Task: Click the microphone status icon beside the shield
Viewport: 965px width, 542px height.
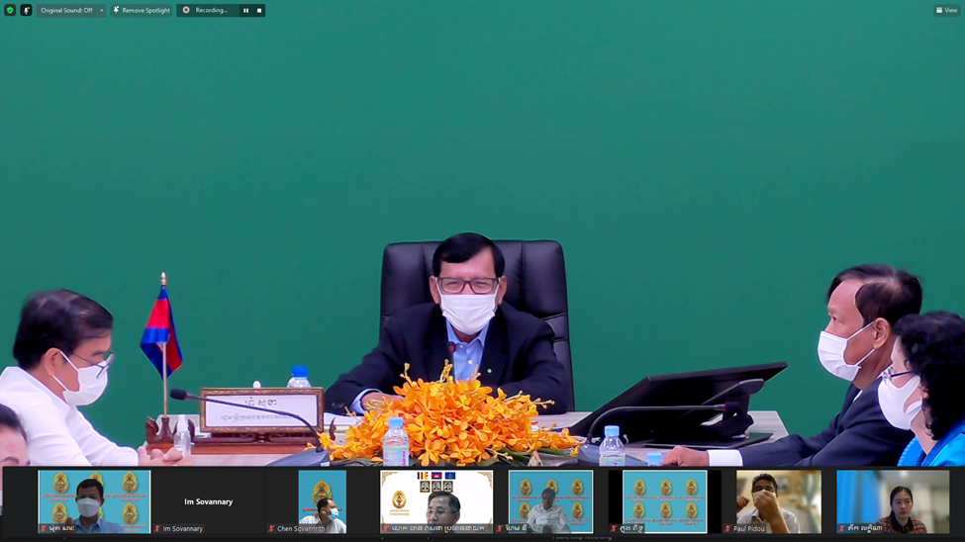Action: (26, 10)
